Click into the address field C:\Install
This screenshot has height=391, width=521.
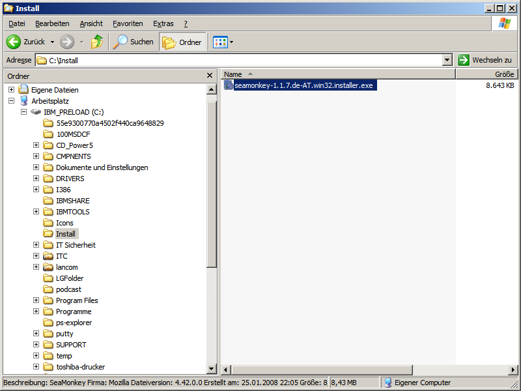[239, 60]
